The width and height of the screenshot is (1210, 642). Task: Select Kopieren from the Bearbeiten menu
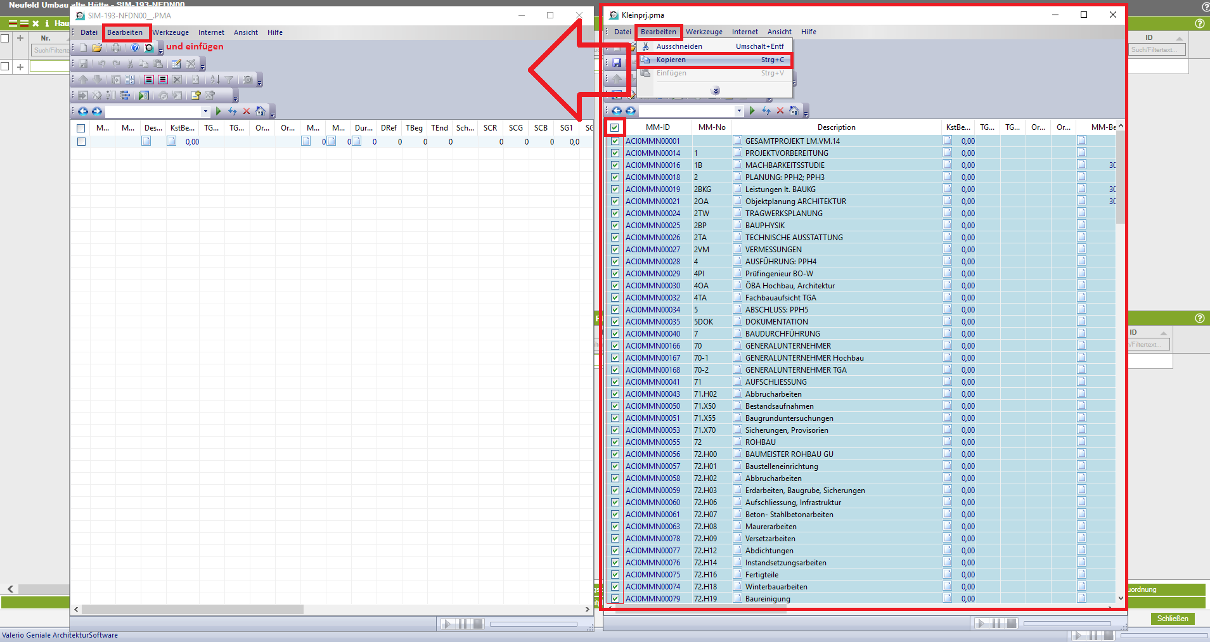[x=671, y=60]
